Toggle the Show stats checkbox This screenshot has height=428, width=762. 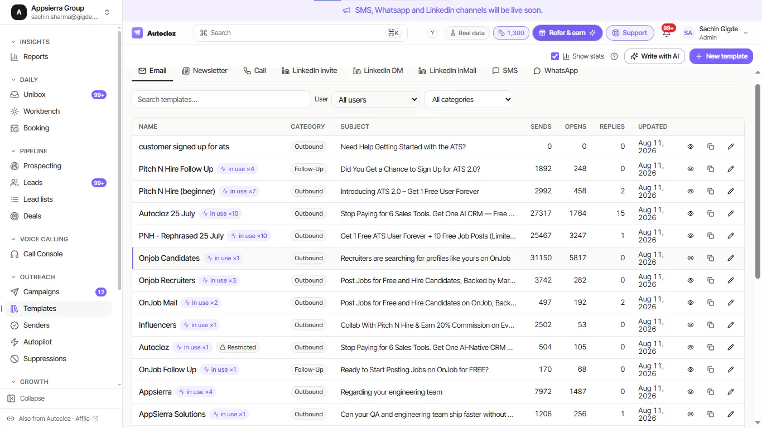point(555,56)
